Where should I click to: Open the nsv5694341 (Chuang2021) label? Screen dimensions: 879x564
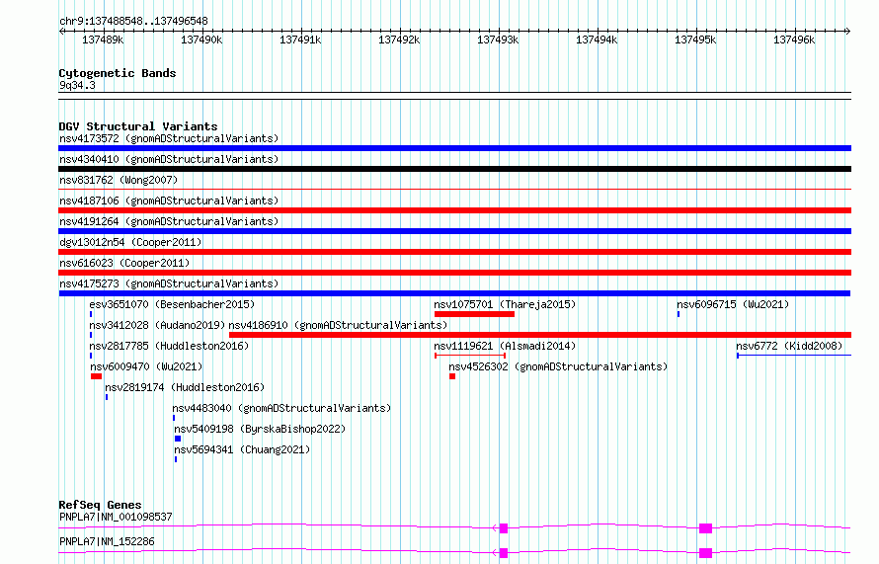point(242,449)
